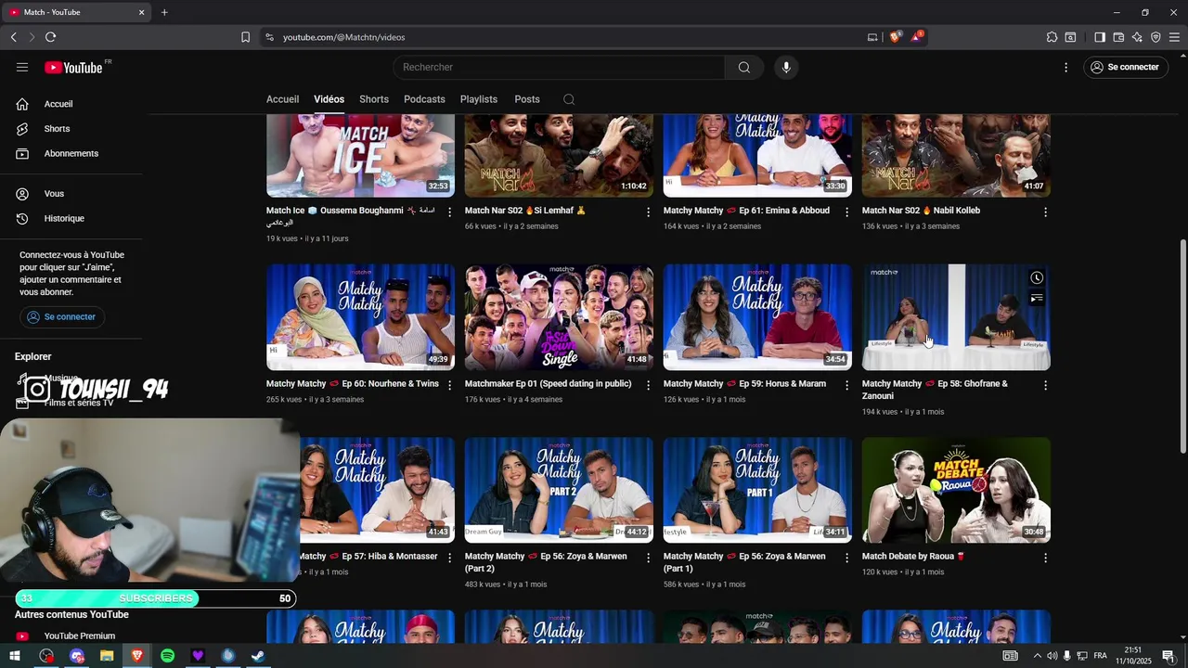
Task: Play Ep 59 Horus & Maram thumbnail
Action: coord(757,317)
